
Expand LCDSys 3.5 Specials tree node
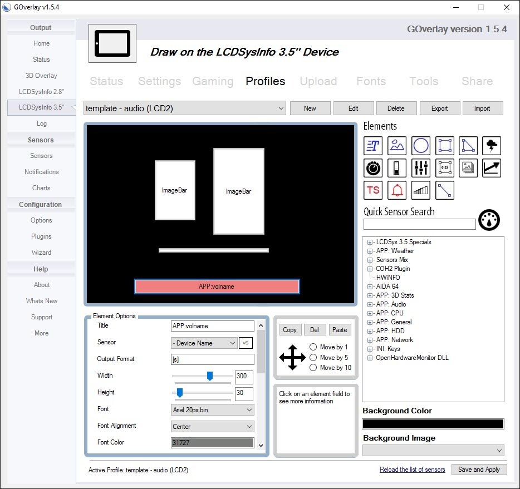point(370,242)
